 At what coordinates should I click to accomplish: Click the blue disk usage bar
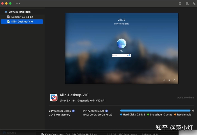click(155, 110)
